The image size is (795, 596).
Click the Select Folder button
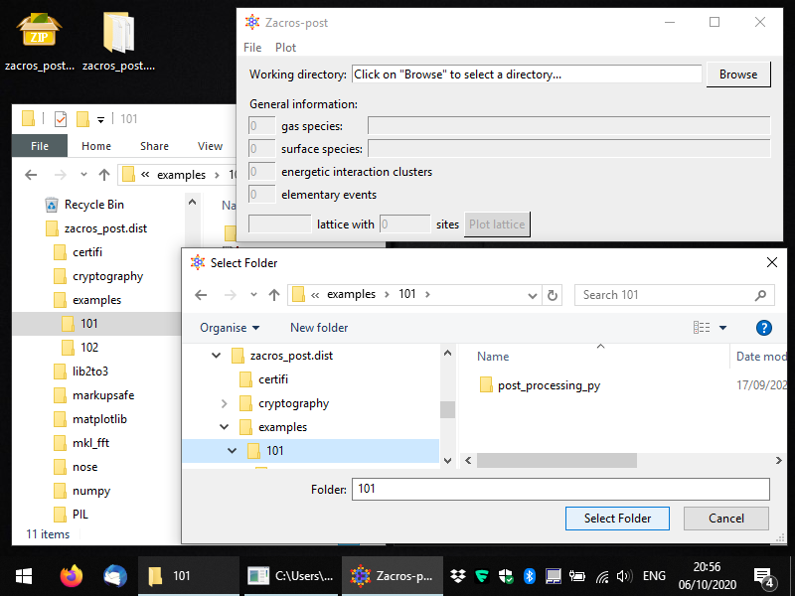[x=617, y=519]
